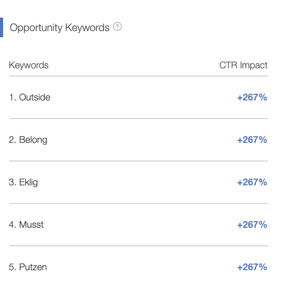
Task: Click +267% value for Putzen
Action: pos(252,267)
